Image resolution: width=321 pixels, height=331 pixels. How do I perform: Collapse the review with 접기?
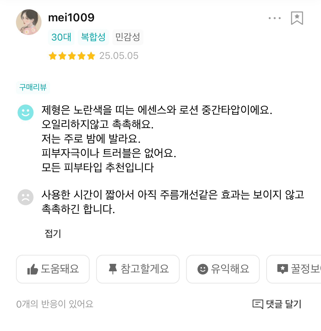pyautogui.click(x=53, y=234)
